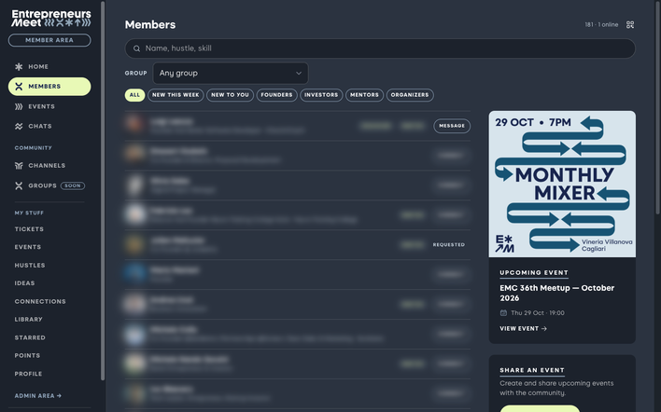Click the Monthly Mixer event poster
The image size is (661, 412).
pyautogui.click(x=562, y=184)
